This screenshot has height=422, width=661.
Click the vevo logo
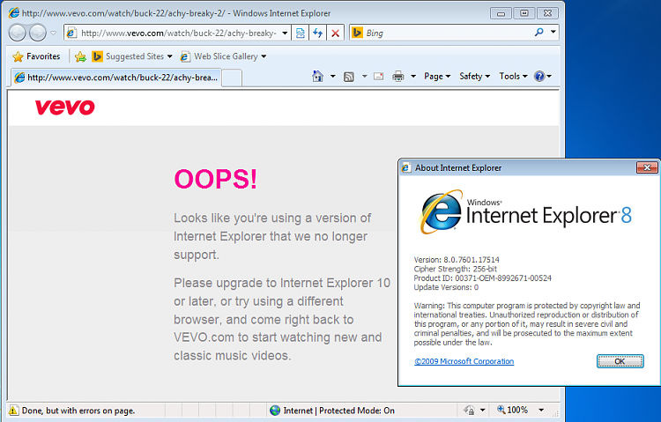[x=65, y=107]
